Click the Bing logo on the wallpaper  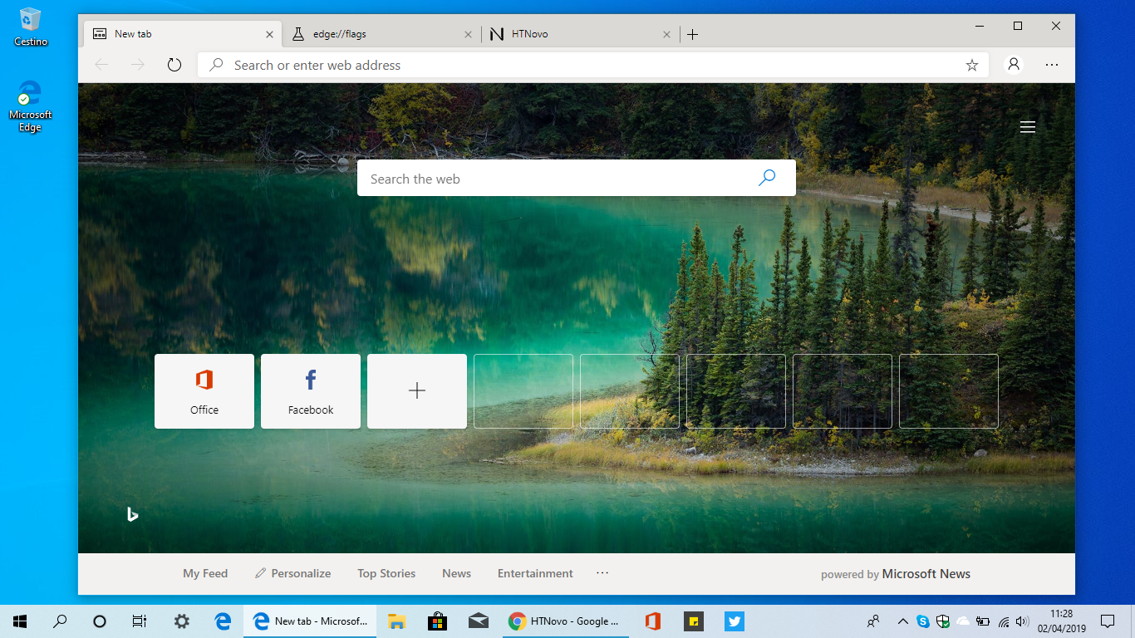point(132,514)
